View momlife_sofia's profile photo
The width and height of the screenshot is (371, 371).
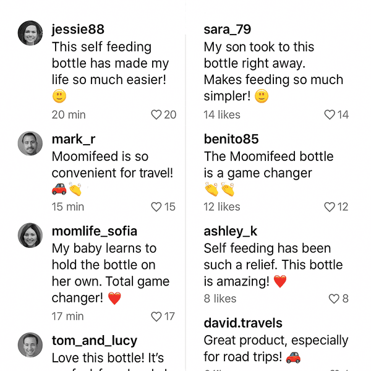click(30, 236)
